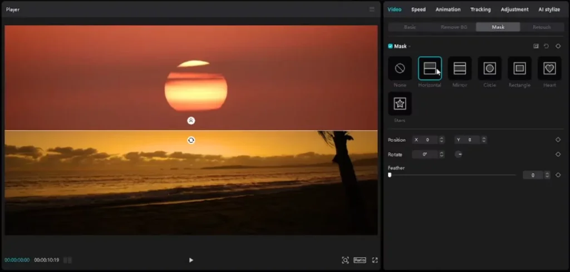Image resolution: width=570 pixels, height=272 pixels.
Task: Click the sun in the preview
Action: tap(196, 86)
